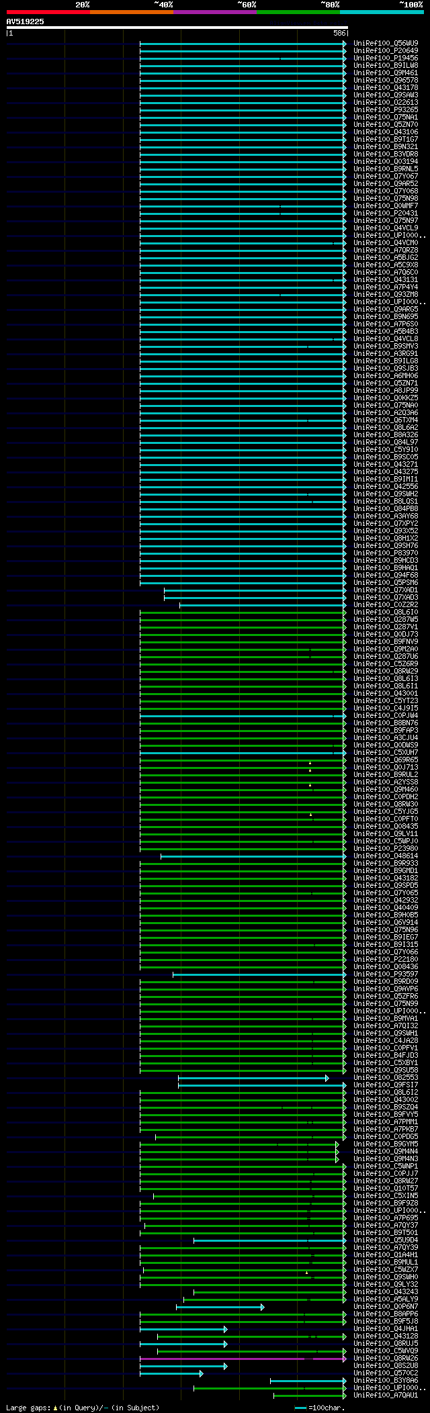This screenshot has height=1413, width=430.
Task: Click the UniRef100_C5YJG5 label
Action: coord(386,811)
